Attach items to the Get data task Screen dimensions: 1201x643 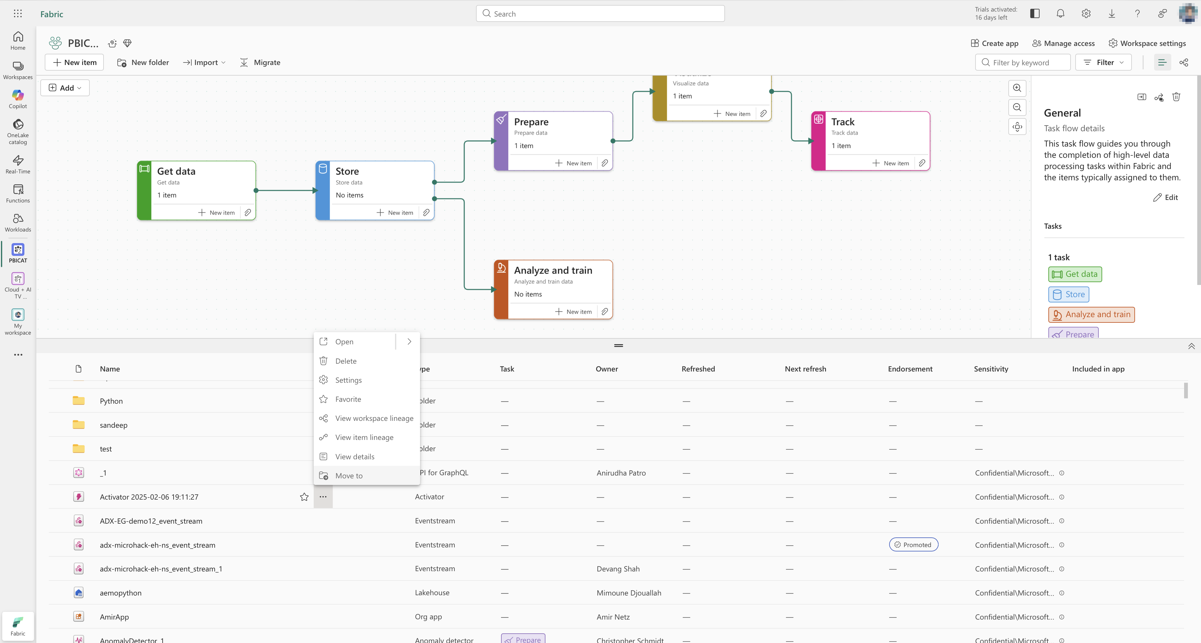tap(248, 212)
